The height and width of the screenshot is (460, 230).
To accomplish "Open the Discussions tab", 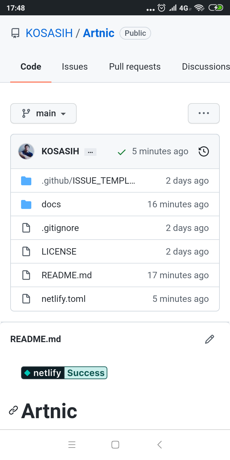I will coord(206,67).
